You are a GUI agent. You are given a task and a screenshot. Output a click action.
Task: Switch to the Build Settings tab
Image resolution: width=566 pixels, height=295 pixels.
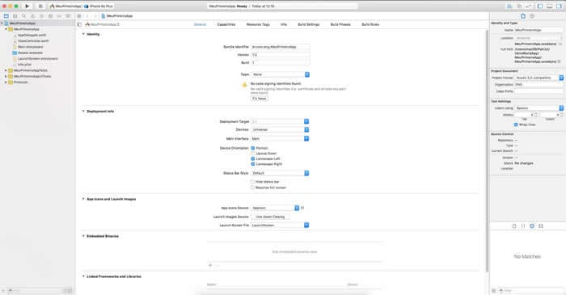[309, 24]
